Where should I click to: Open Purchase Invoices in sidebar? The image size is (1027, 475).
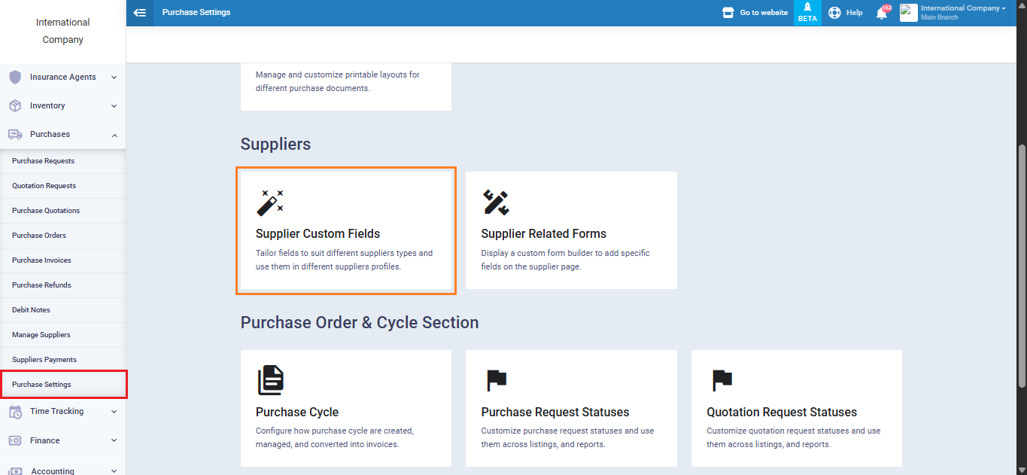coord(41,260)
